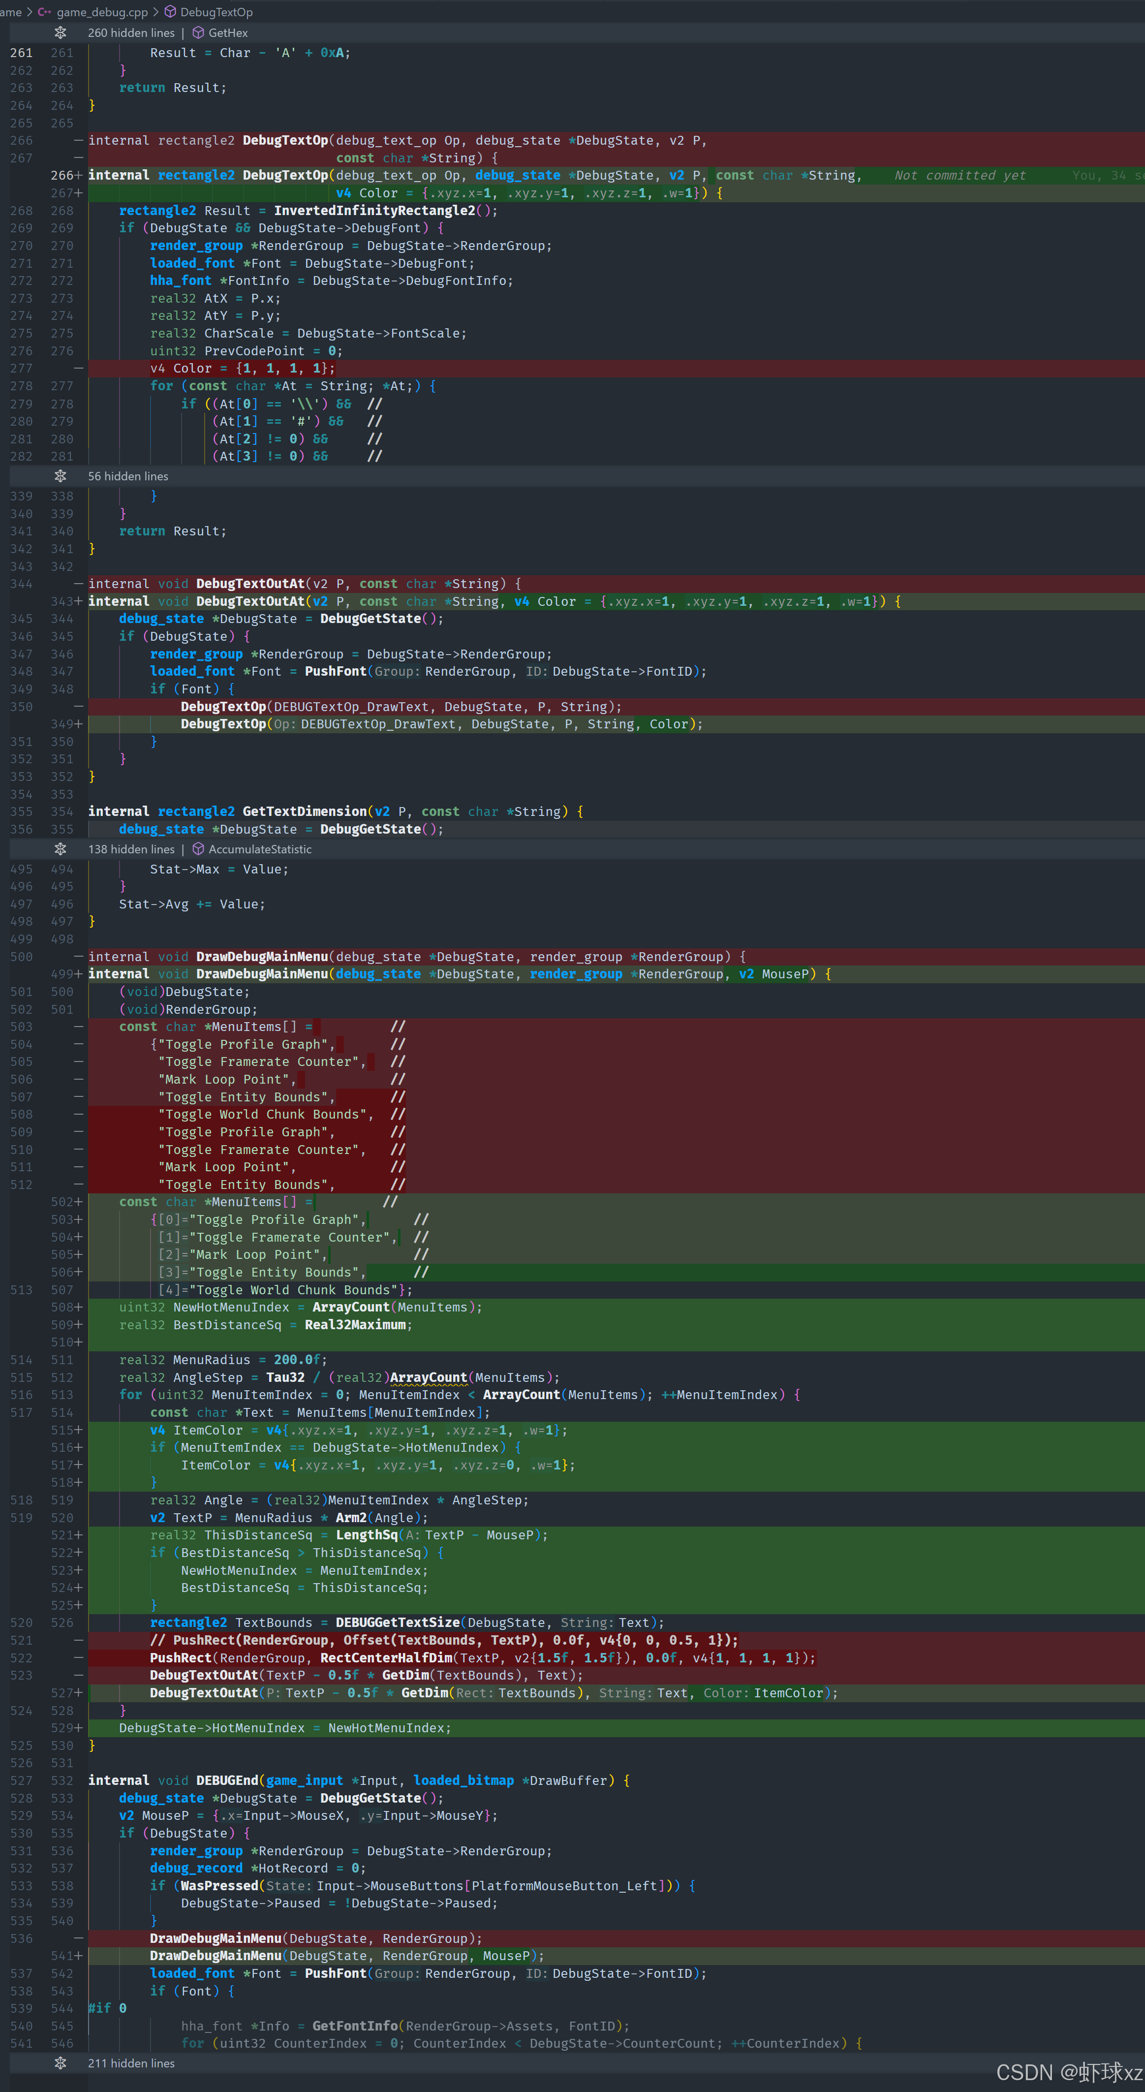Image resolution: width=1145 pixels, height=2092 pixels.
Task: Click removed 'RectCenterHalfDim' on line 522
Action: pyautogui.click(x=386, y=1657)
